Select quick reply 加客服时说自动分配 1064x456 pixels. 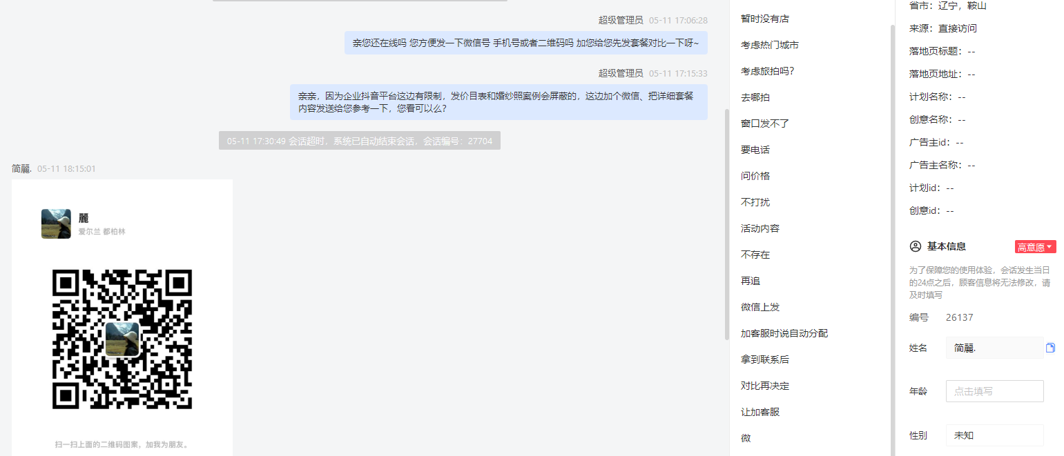click(x=784, y=333)
